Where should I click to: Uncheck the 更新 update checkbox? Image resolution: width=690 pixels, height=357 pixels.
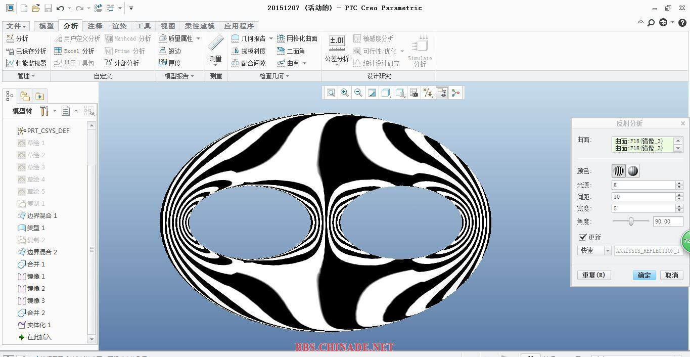(x=583, y=237)
